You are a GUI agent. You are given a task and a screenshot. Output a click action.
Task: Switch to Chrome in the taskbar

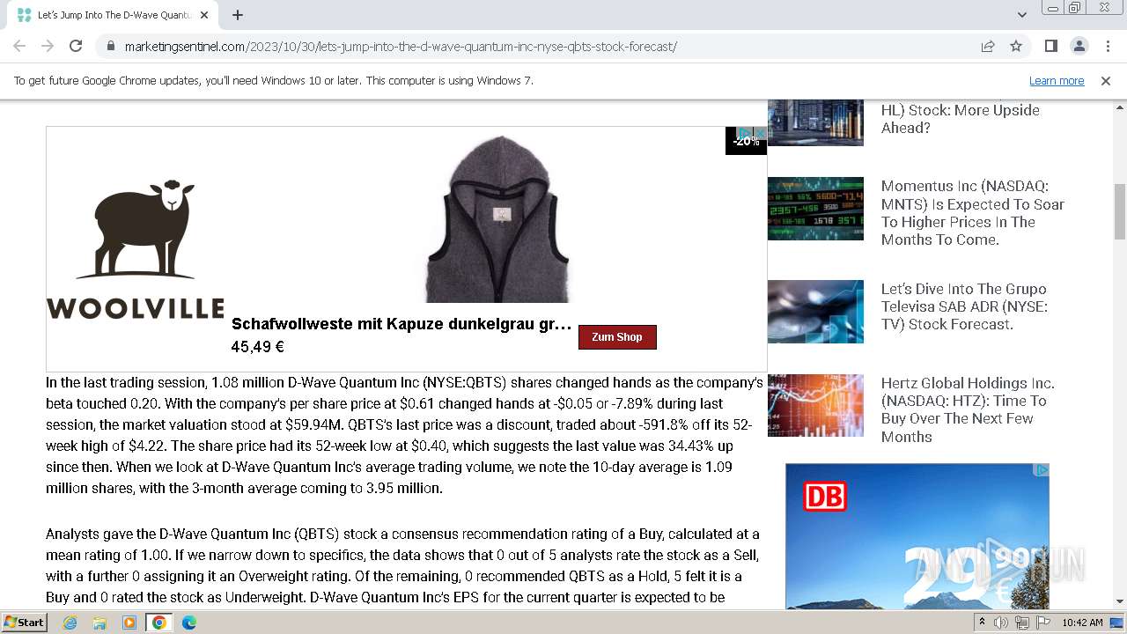[158, 623]
